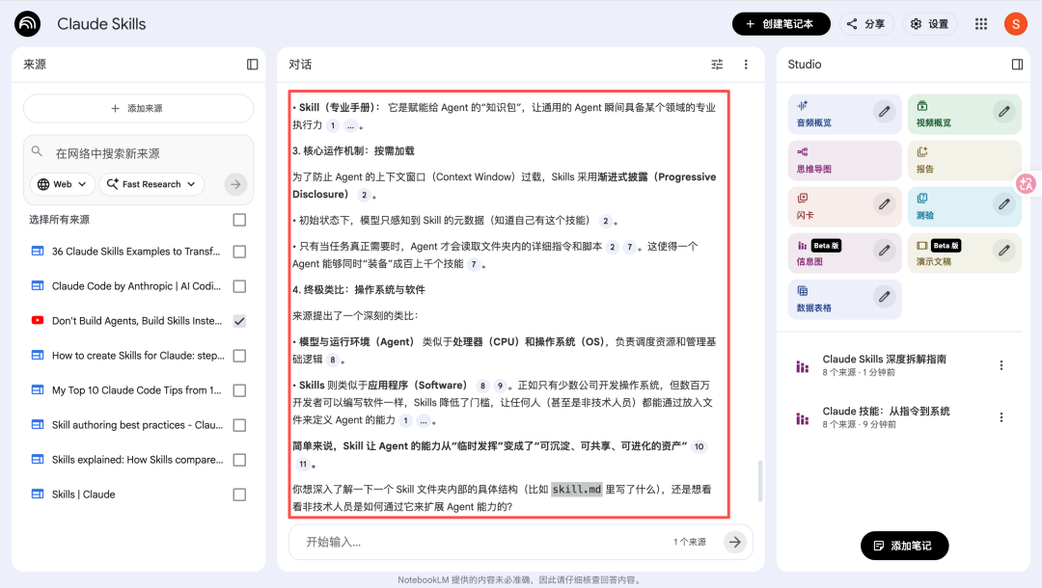Screen dimensions: 1042x588
Task: Collapse the Studio panel
Action: [x=1017, y=65]
